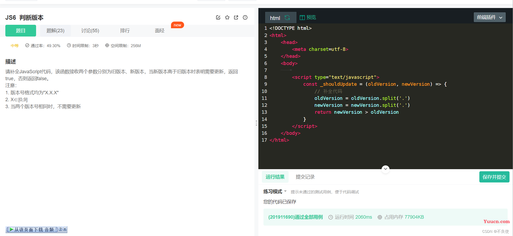This screenshot has height=236, width=513.
Task: Click the memory icon by 占用内存
Action: [380, 217]
